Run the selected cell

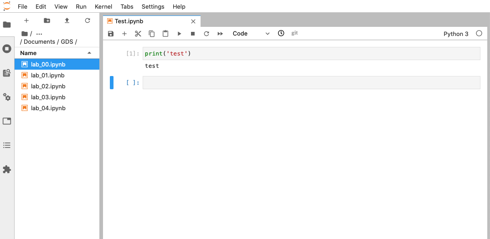pyautogui.click(x=179, y=34)
